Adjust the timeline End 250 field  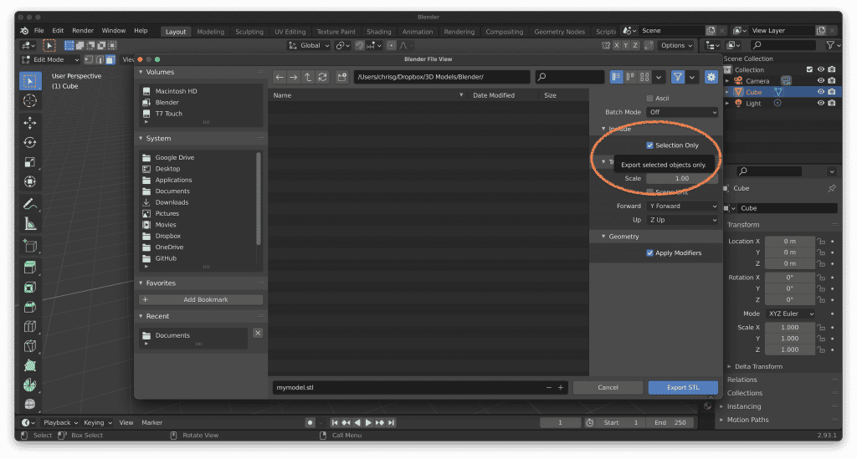coord(670,422)
